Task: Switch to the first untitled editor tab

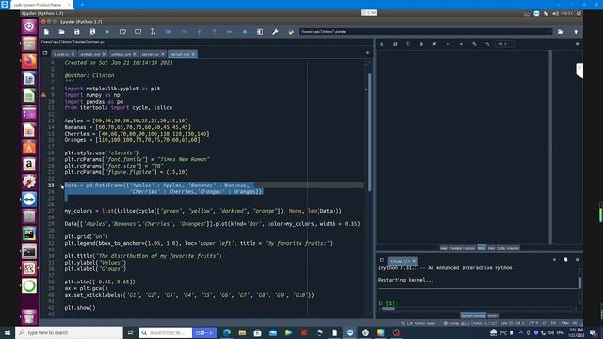Action: pos(90,54)
